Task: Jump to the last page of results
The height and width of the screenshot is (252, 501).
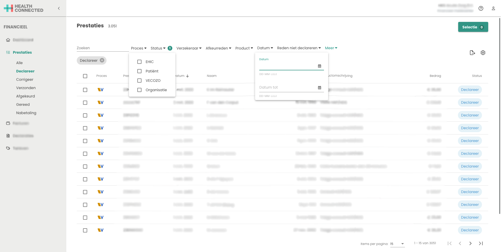Action: click(x=481, y=243)
